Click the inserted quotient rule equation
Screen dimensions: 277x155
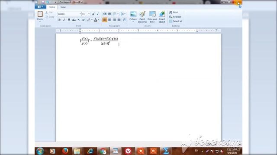[99, 41]
